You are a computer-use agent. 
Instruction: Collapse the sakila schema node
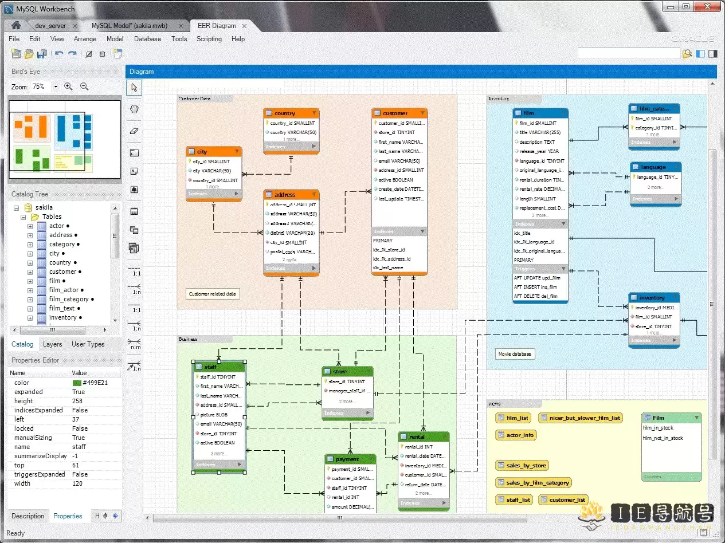[x=15, y=208]
